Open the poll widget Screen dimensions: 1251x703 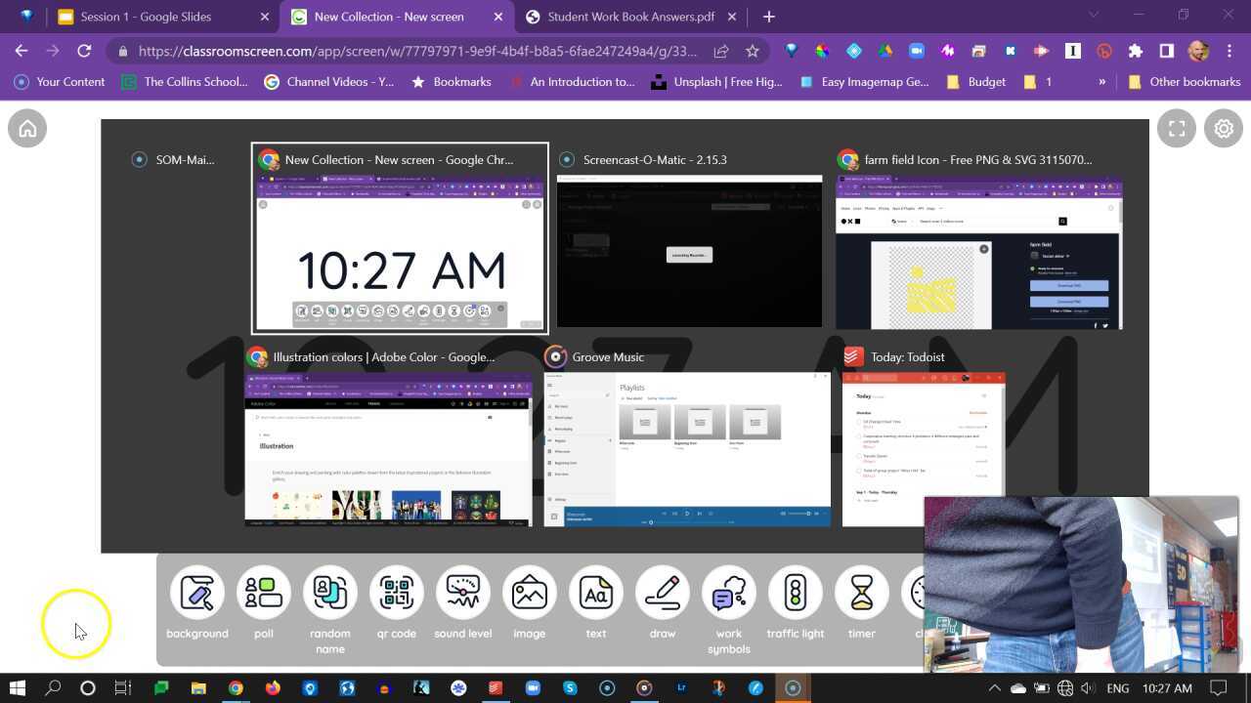click(264, 593)
